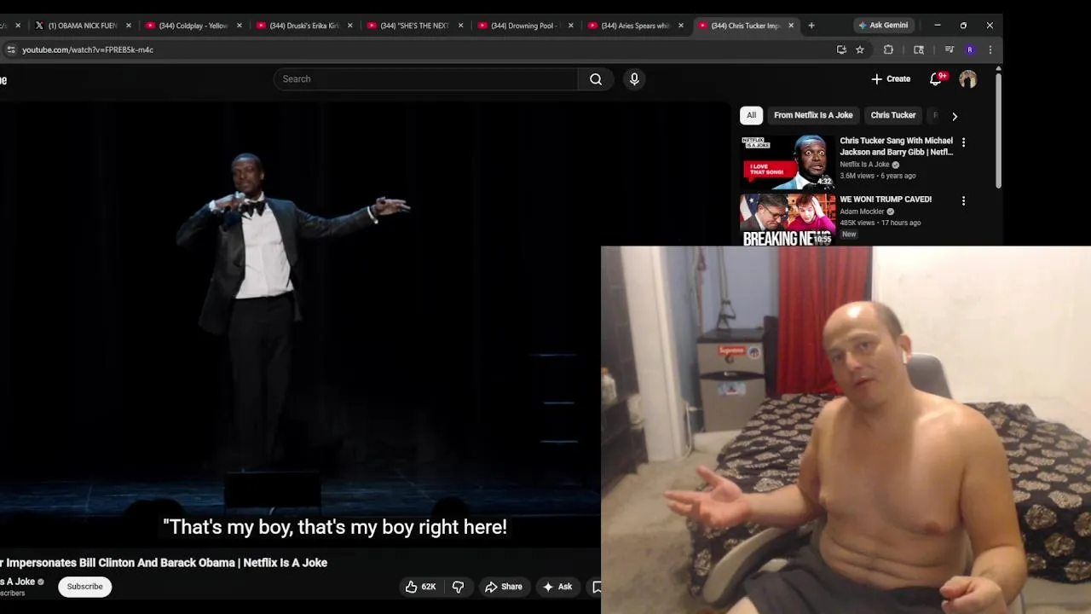Select the All filter chip
Image resolution: width=1091 pixels, height=614 pixels.
pyautogui.click(x=751, y=115)
